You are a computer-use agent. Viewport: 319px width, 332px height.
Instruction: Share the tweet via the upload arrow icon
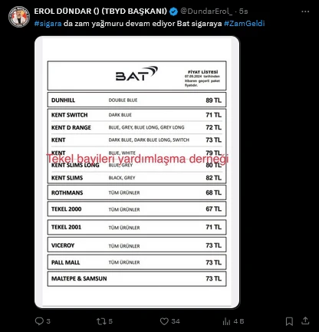[x=305, y=320]
